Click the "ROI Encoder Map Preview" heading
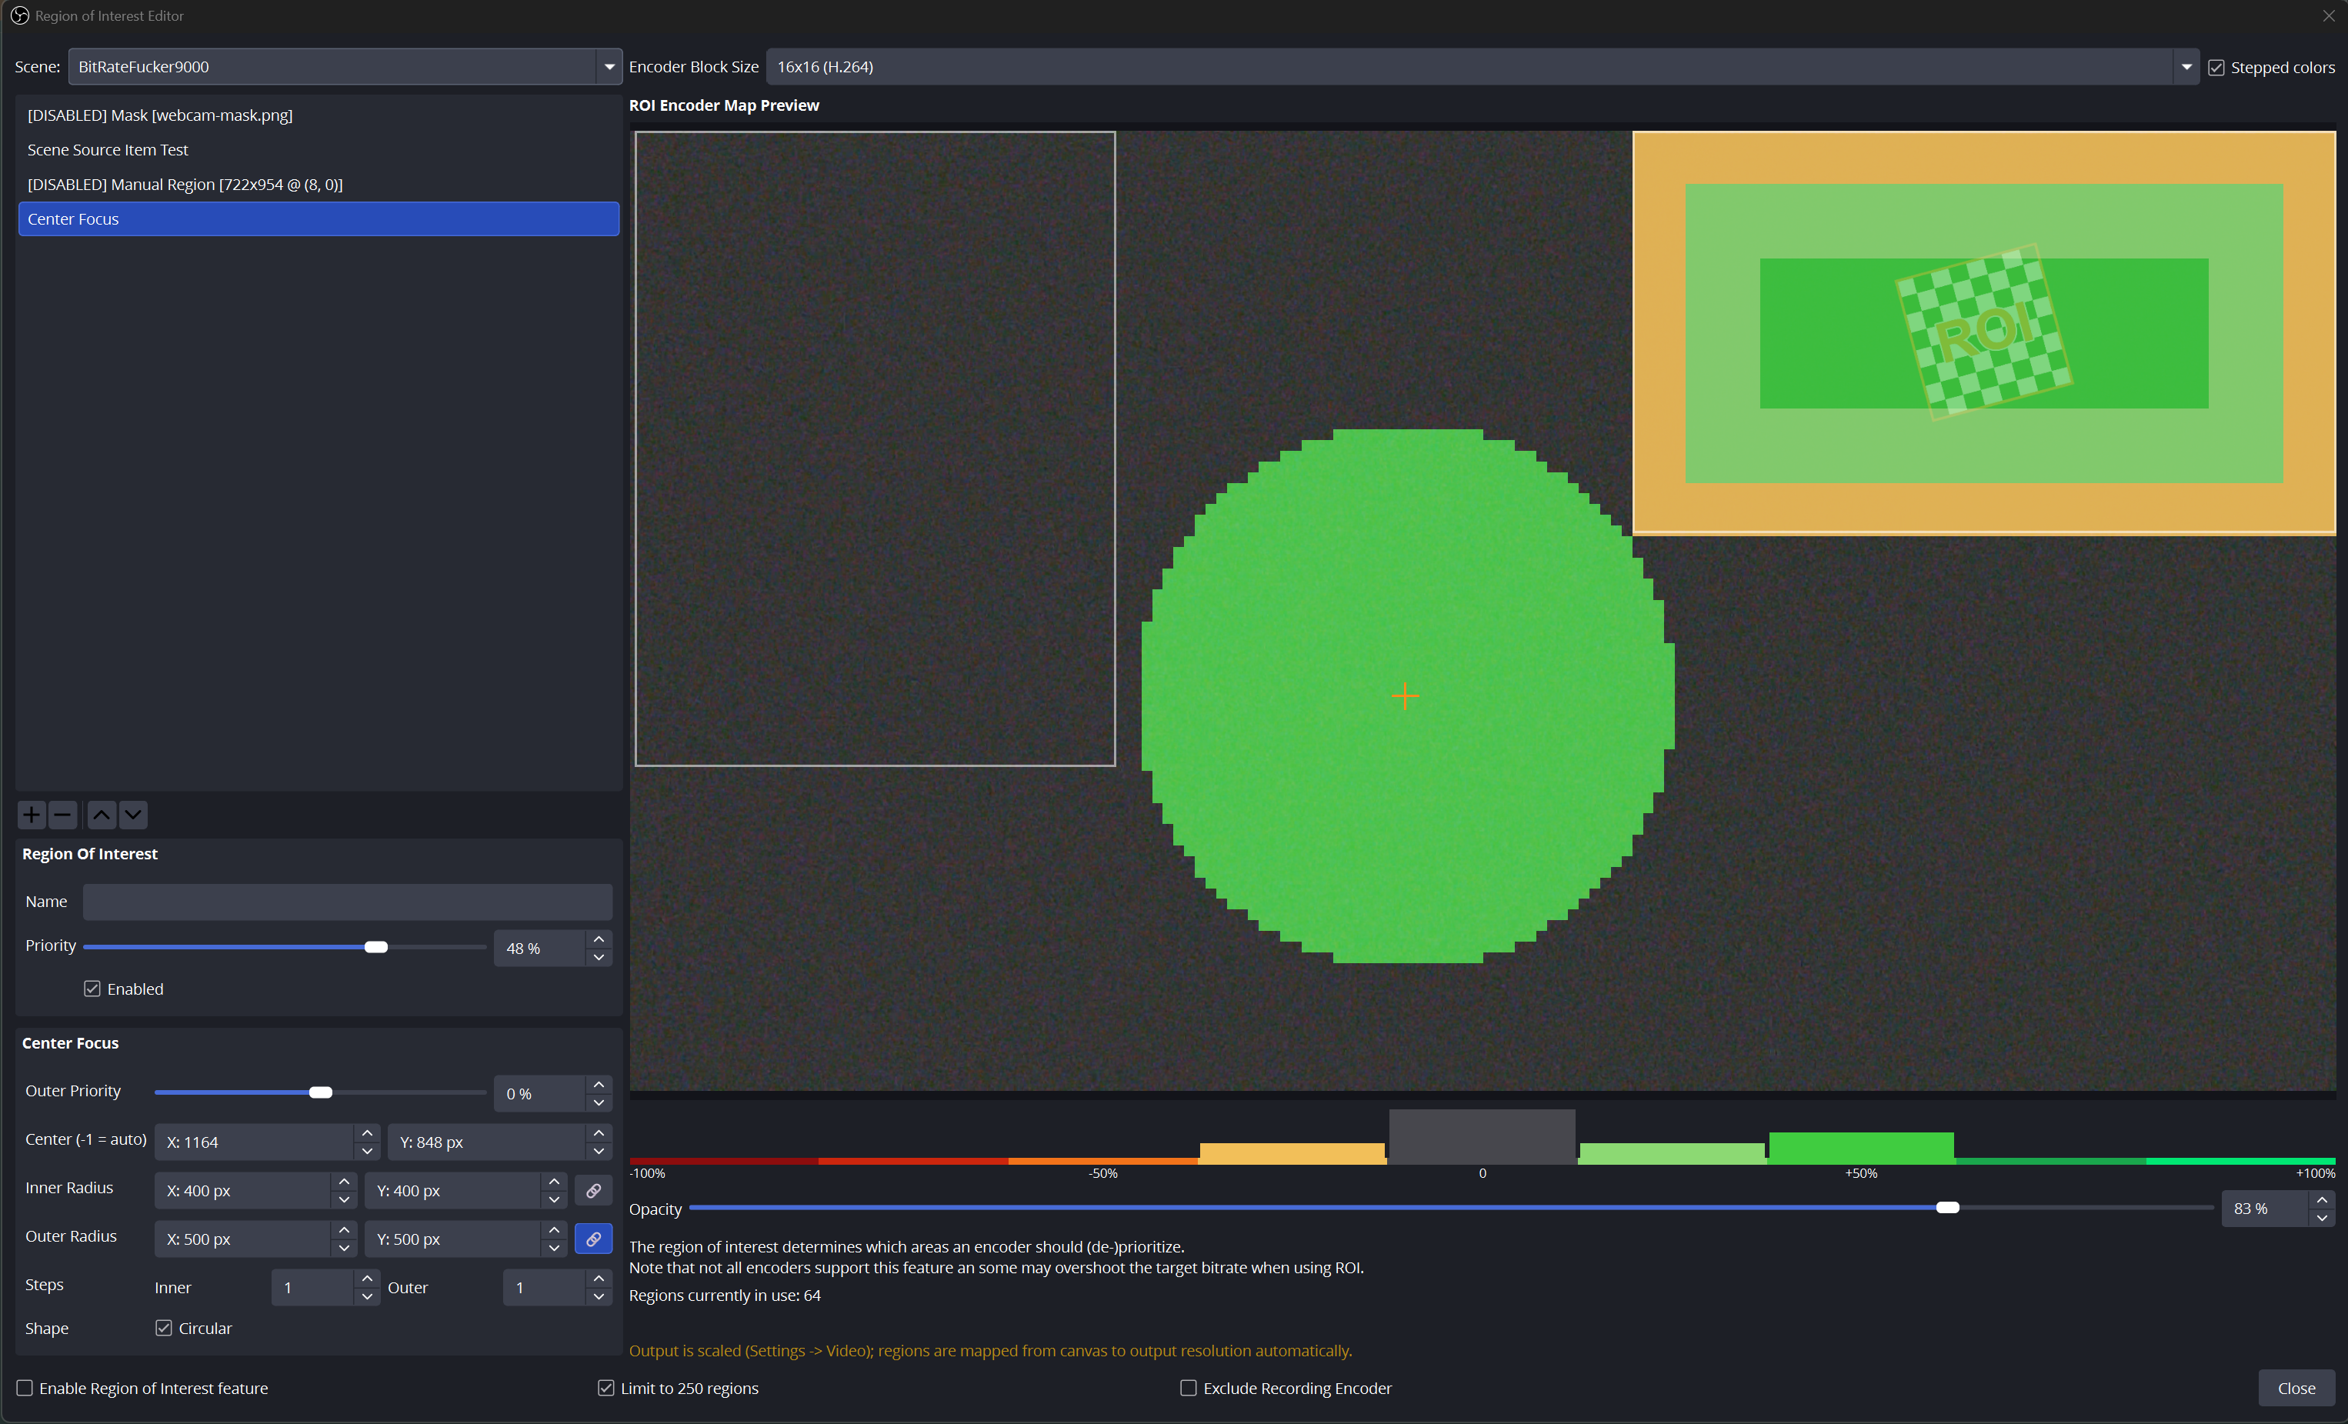 coord(724,105)
